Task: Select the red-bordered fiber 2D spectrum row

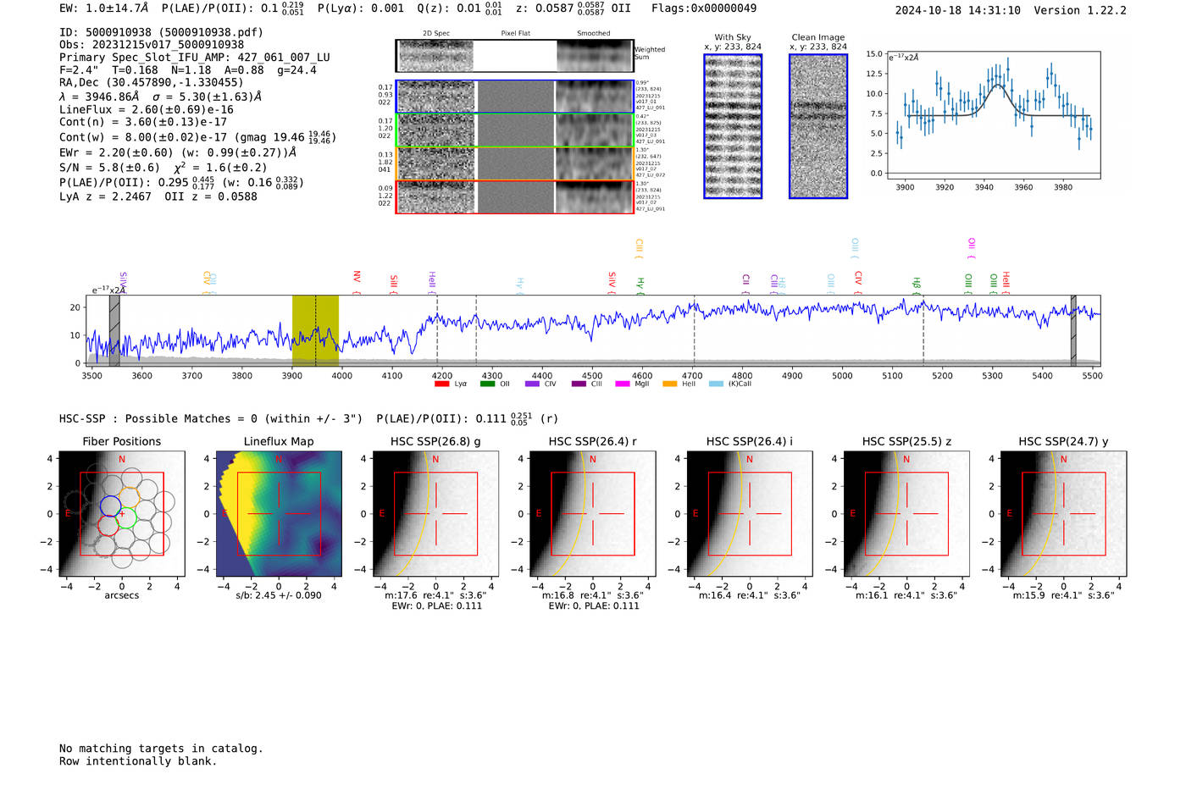Action: pos(515,196)
